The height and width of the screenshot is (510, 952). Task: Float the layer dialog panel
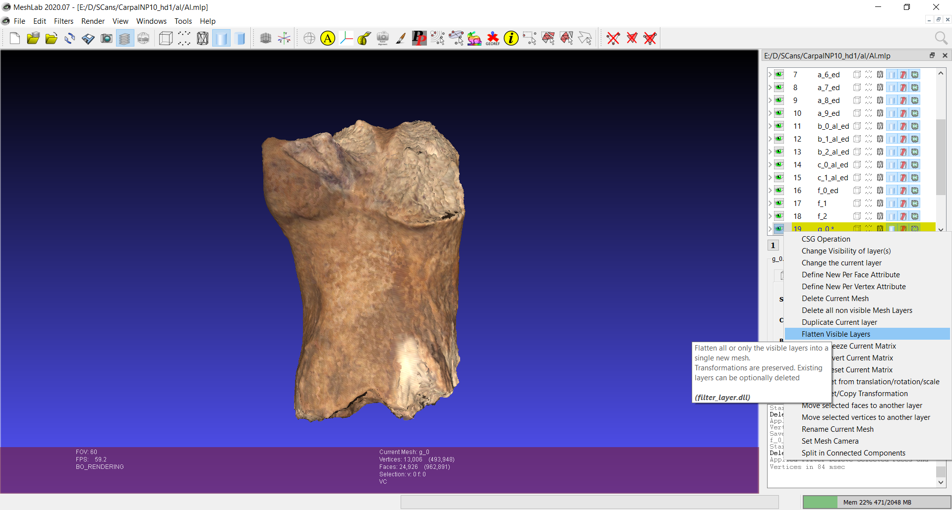[932, 55]
